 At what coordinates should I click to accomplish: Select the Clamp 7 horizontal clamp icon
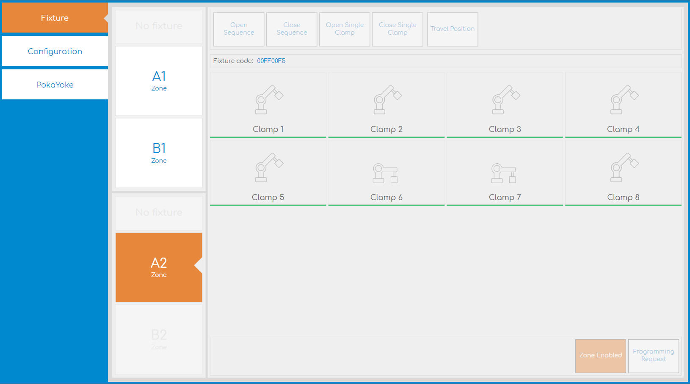point(504,173)
